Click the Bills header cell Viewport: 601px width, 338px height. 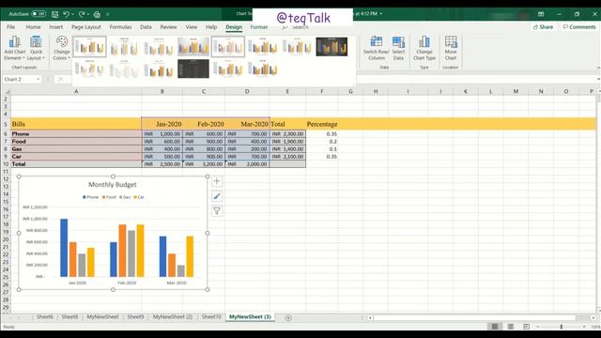click(x=76, y=124)
